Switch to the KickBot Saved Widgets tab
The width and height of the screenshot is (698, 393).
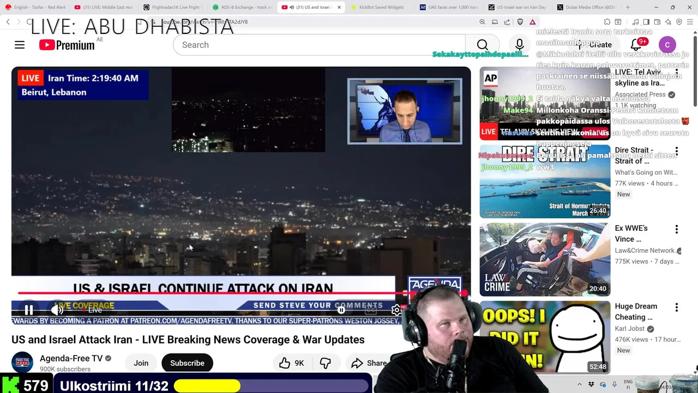381,7
